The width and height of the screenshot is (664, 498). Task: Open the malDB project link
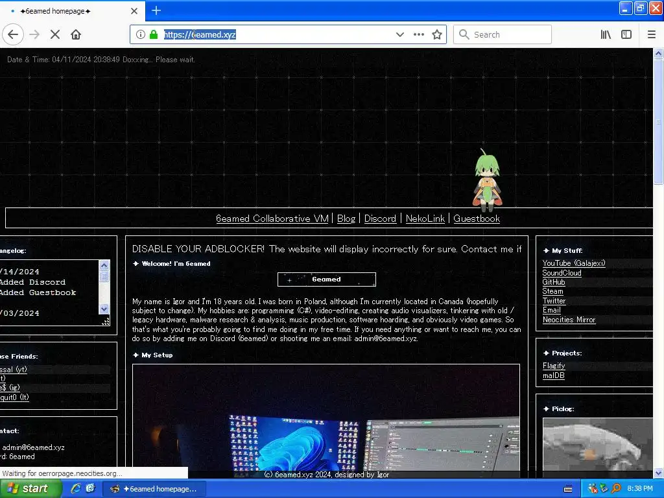[554, 375]
